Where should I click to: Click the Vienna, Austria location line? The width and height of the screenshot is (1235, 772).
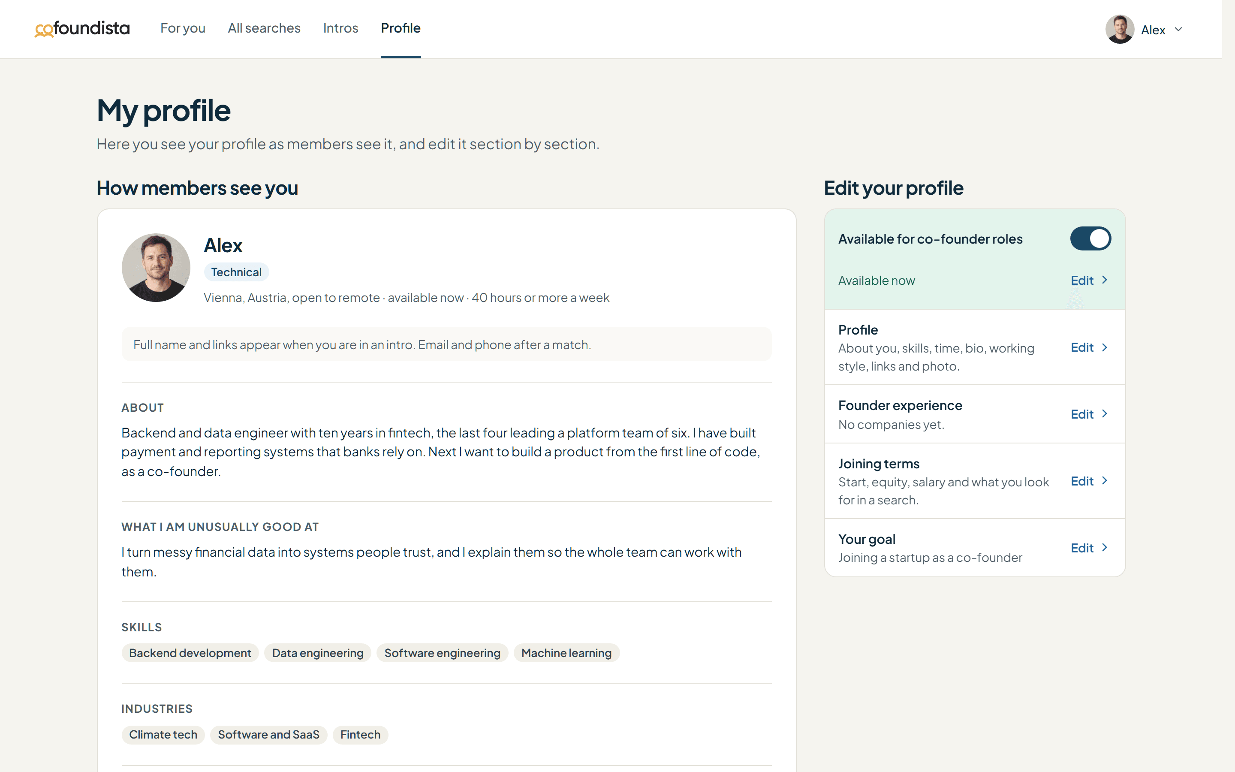coord(406,298)
